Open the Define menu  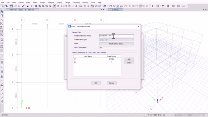(21, 2)
